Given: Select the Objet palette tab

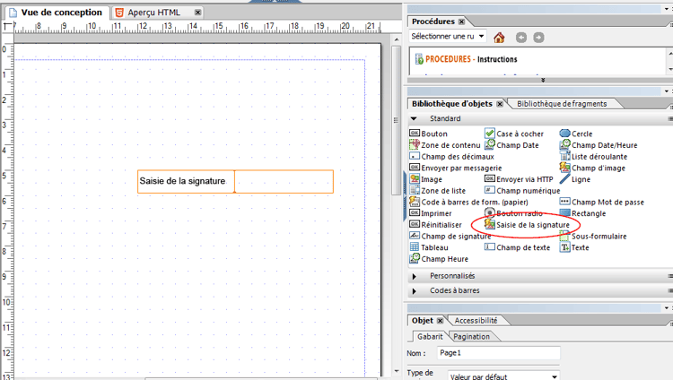Looking at the screenshot, I should click(x=423, y=320).
